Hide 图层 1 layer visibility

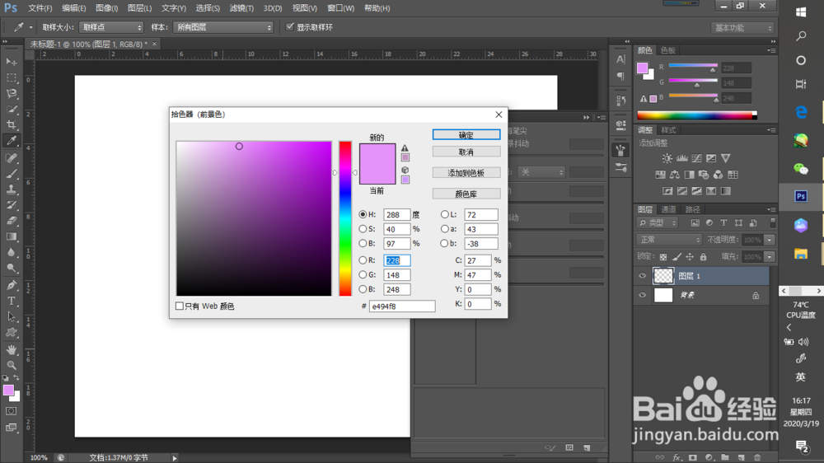[x=642, y=276]
